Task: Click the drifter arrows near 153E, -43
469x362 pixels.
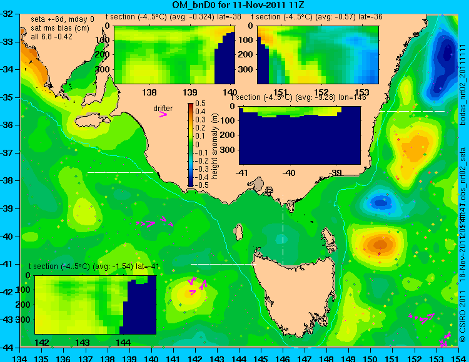Action: (x=421, y=318)
